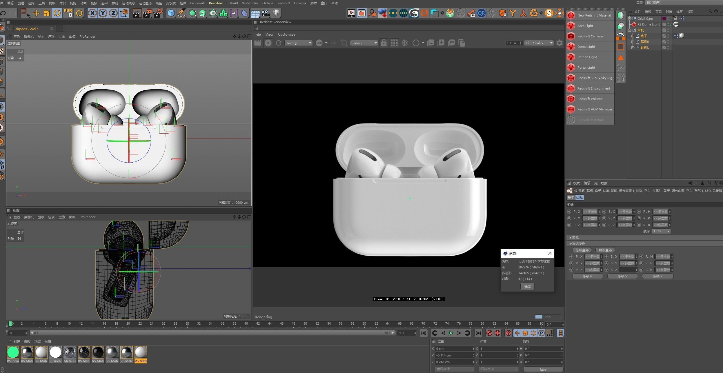The height and width of the screenshot is (373, 723).
Task: Select the Rotate tool in top toolbar
Action: tap(57, 13)
